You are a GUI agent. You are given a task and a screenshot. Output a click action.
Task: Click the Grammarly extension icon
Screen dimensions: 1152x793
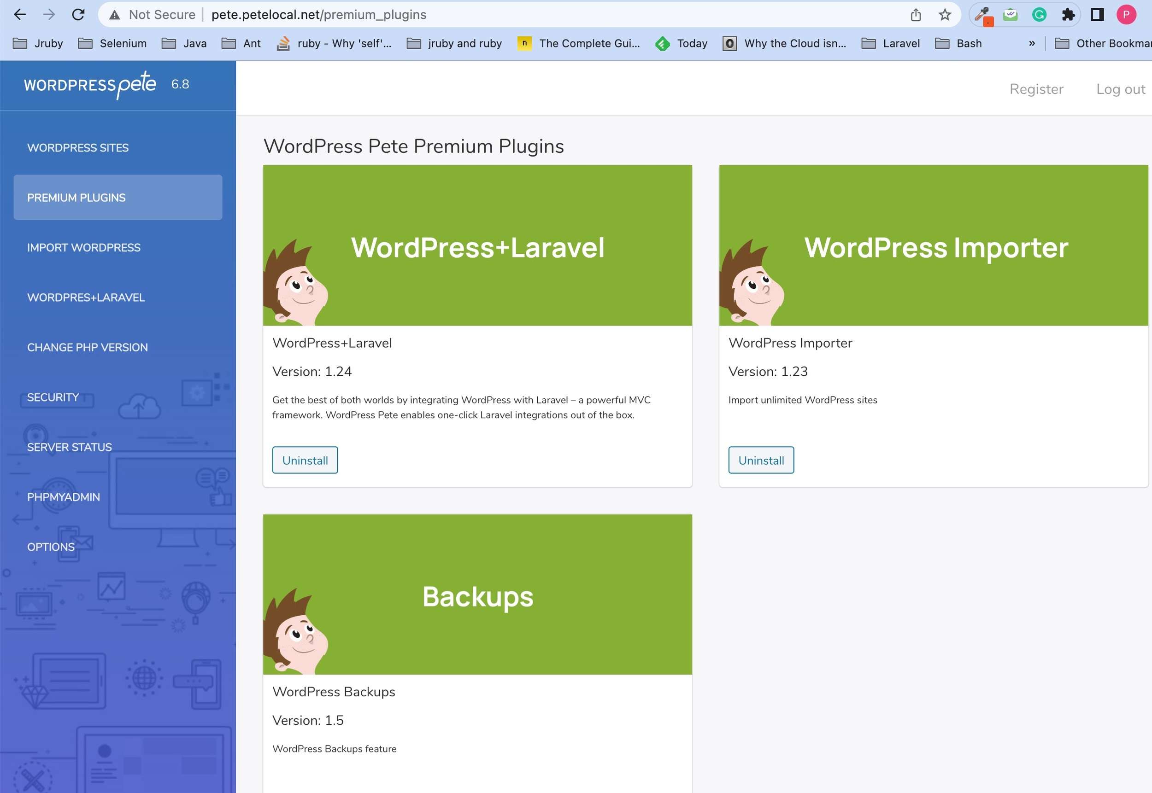coord(1039,15)
